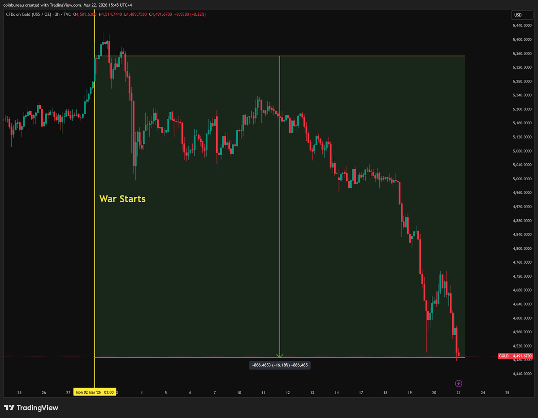Click date 27 on the time axis
Image resolution: width=538 pixels, height=418 pixels.
click(68, 392)
